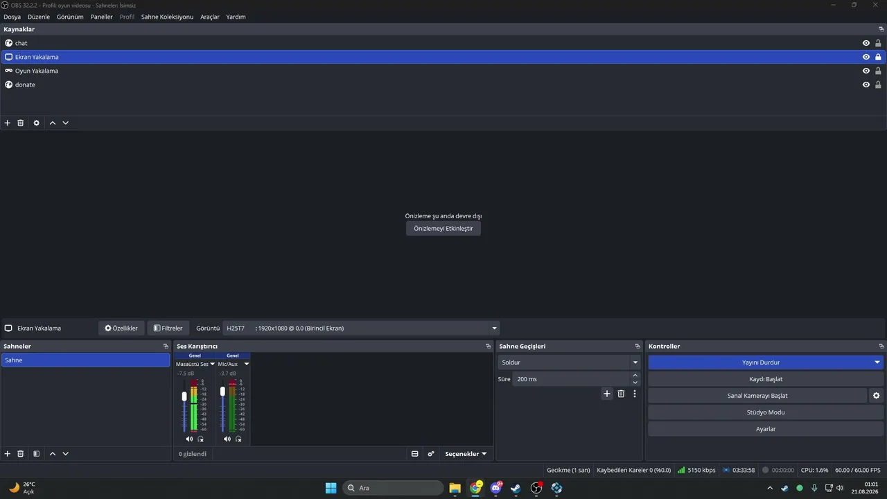Open scene filters icon in Sahneler toolbar
The height and width of the screenshot is (499, 887).
click(x=37, y=454)
